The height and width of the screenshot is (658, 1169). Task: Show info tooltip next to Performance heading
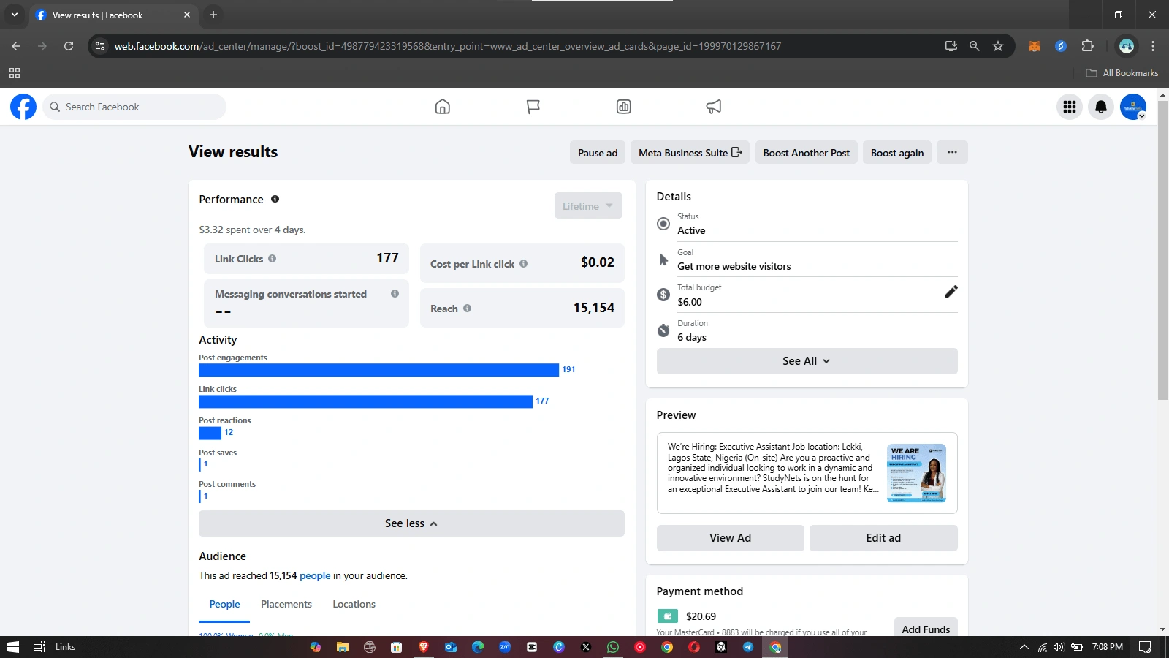[275, 199]
